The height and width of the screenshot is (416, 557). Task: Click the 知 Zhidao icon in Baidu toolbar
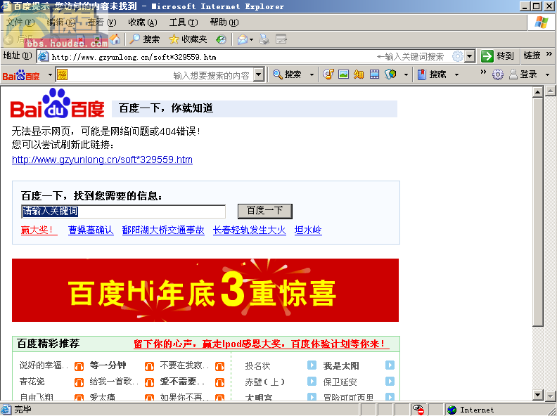pyautogui.click(x=359, y=74)
